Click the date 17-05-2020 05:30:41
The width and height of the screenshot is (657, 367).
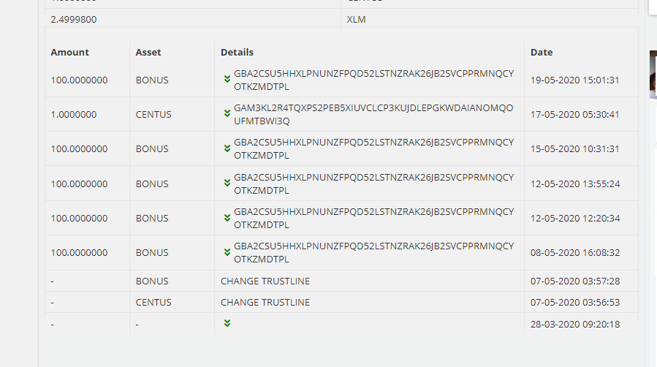(x=574, y=115)
